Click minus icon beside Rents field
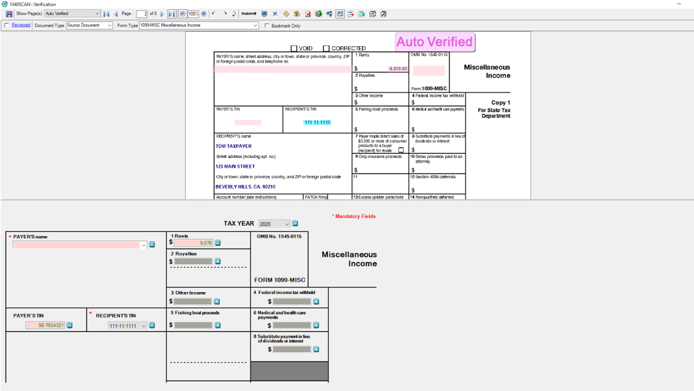Viewport: 694px width, 391px height. 218,243
